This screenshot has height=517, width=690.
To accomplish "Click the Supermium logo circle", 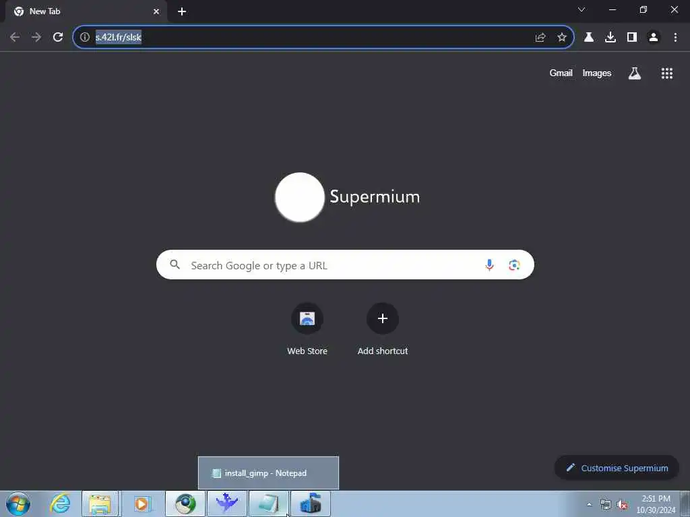I will pos(300,197).
